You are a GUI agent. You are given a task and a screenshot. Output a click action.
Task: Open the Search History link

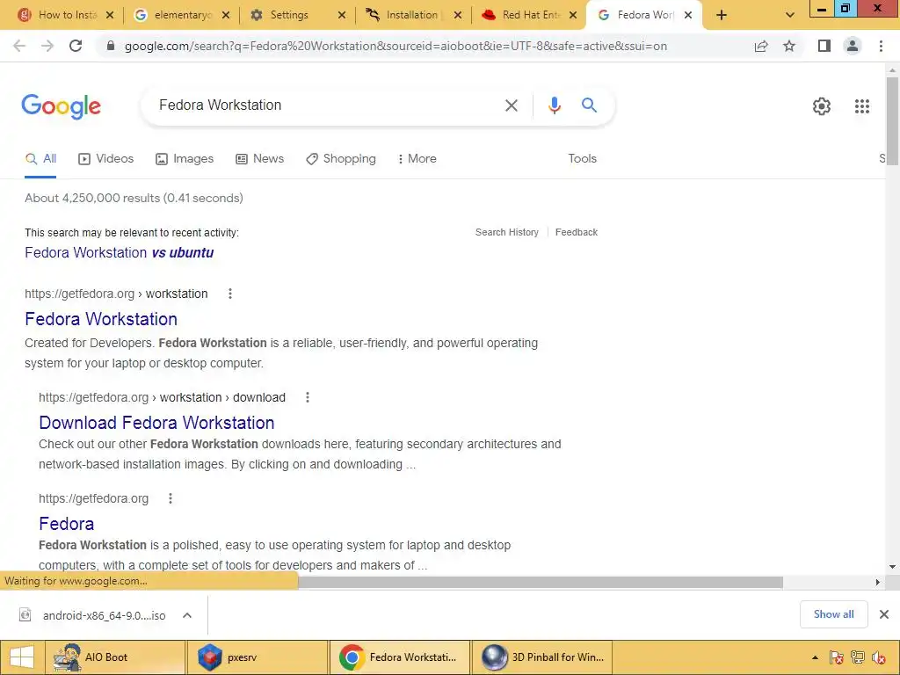point(507,232)
